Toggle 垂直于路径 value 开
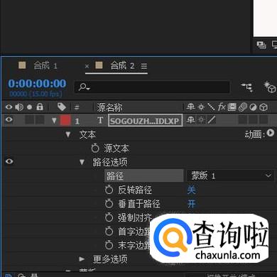 coord(191,204)
